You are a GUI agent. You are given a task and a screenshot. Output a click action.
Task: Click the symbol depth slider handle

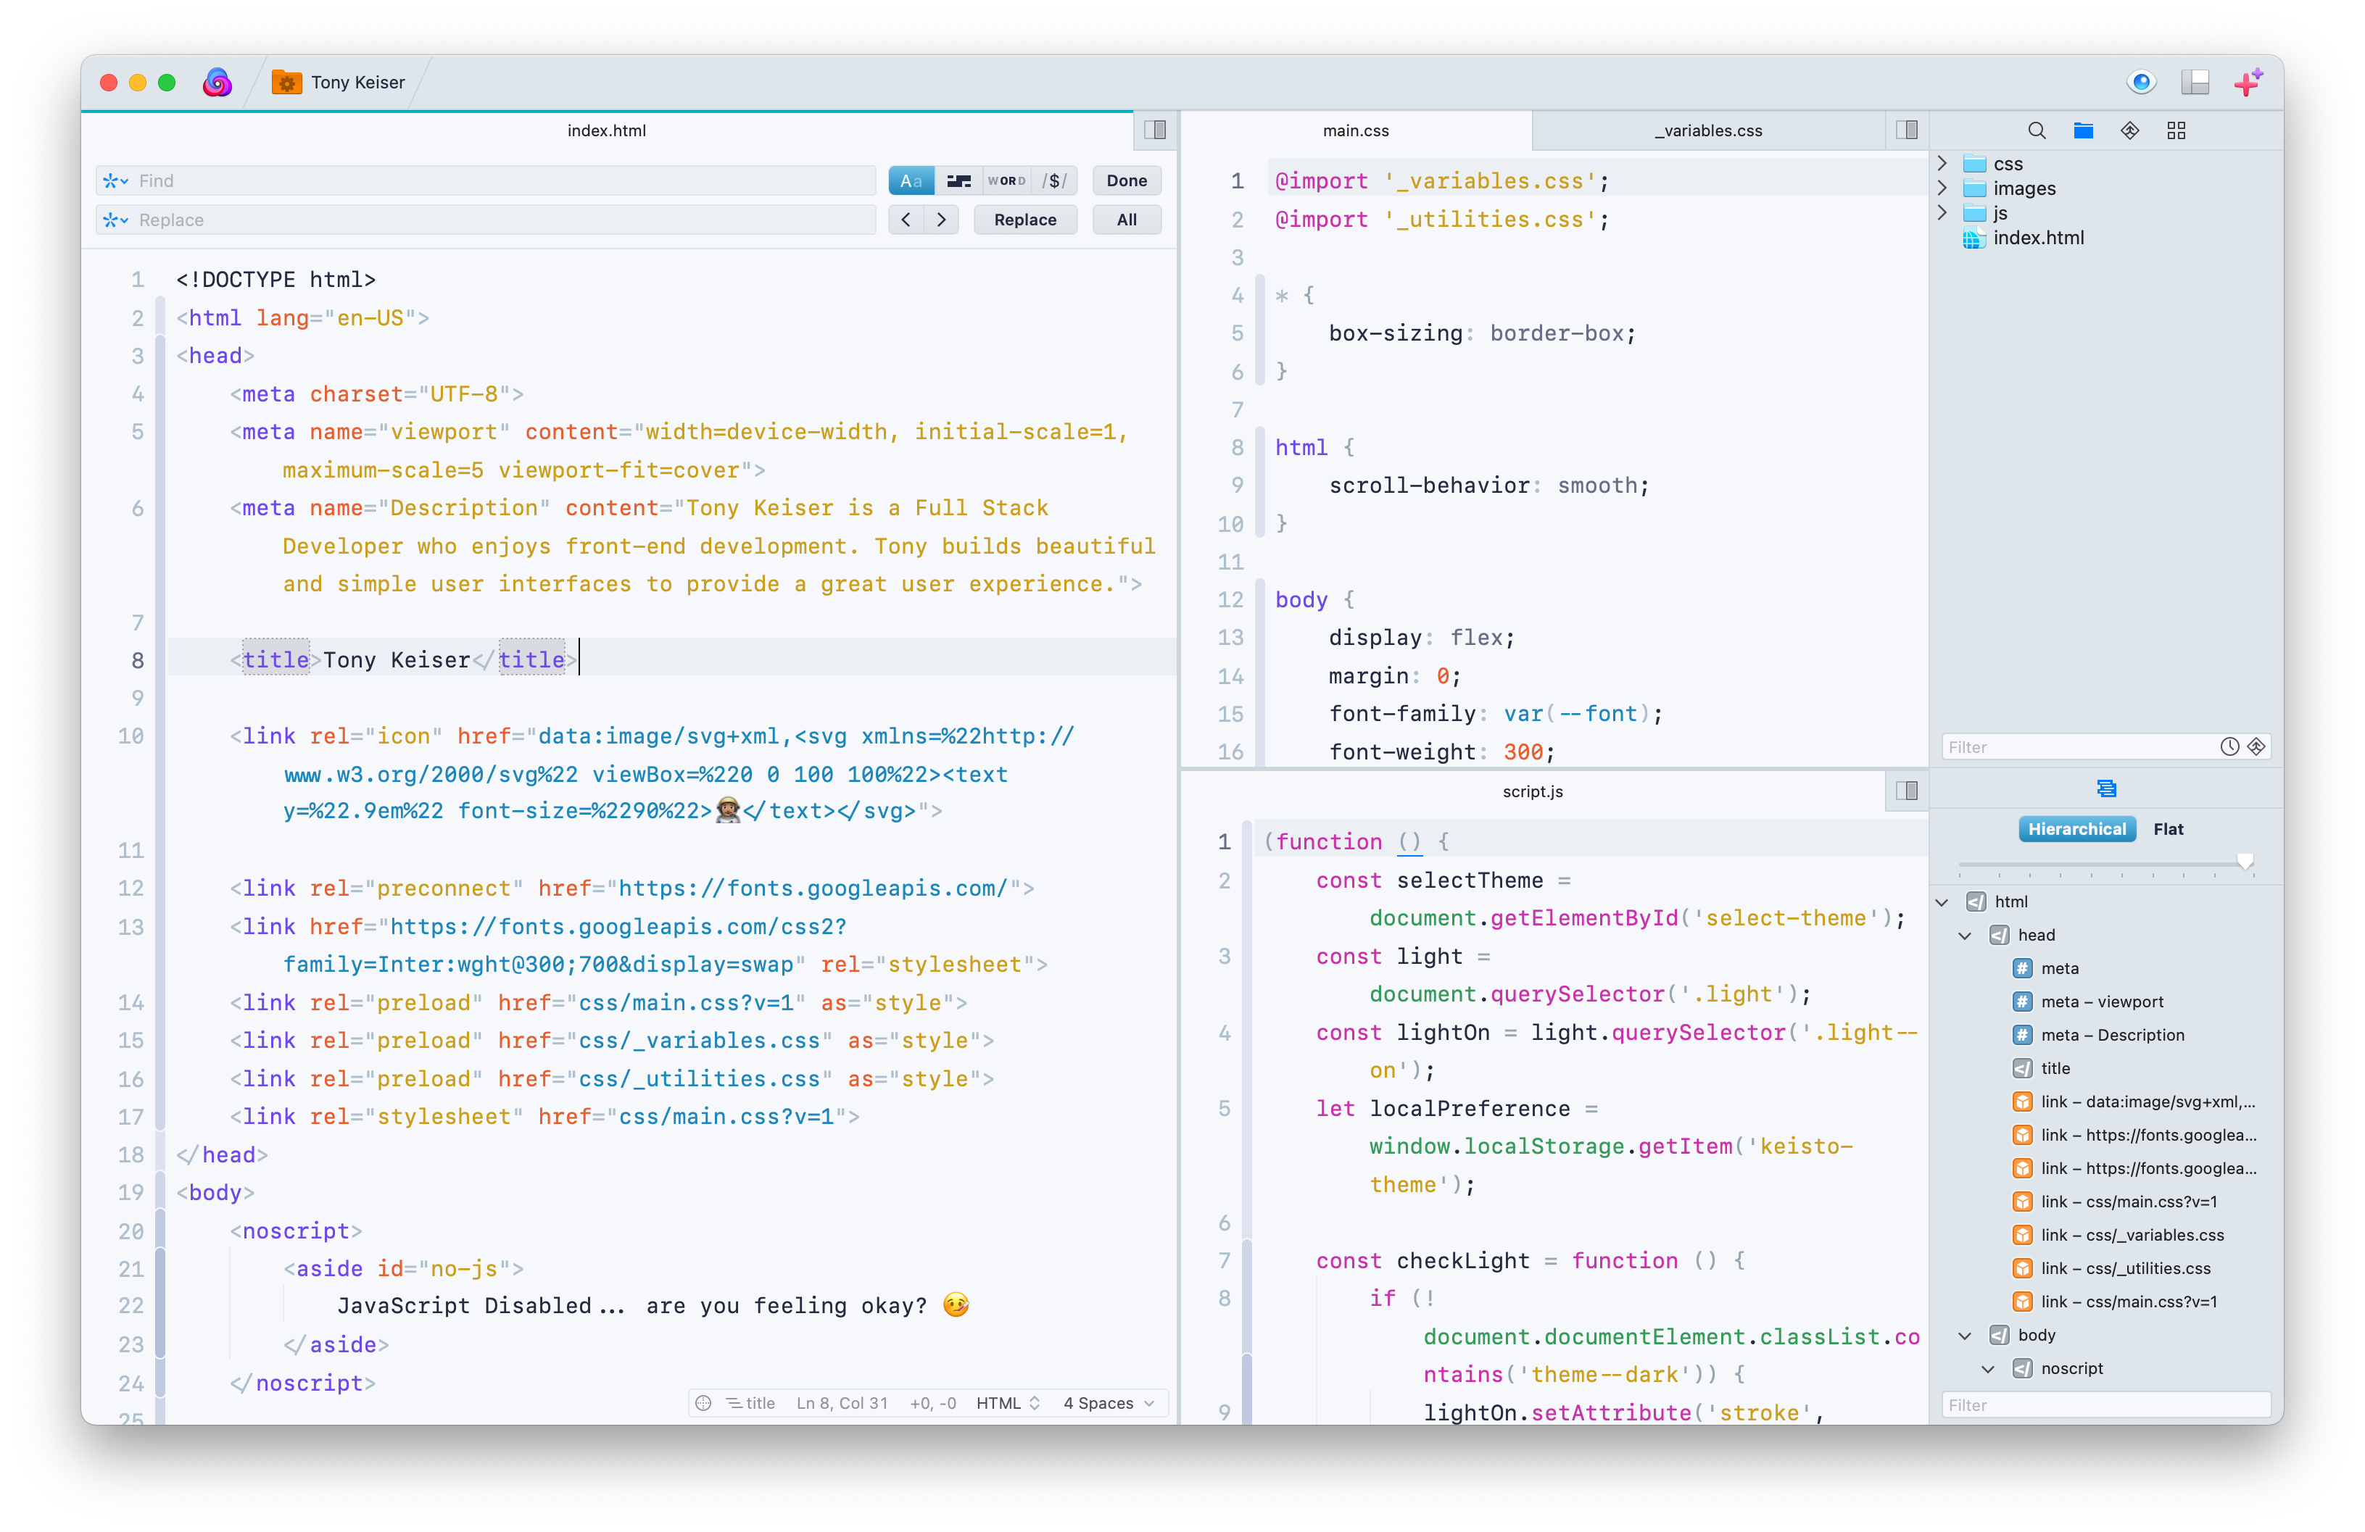coord(2245,862)
